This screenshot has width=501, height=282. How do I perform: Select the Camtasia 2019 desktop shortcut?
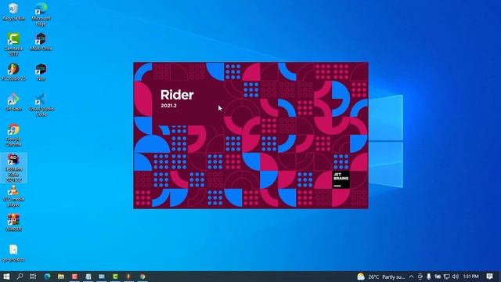click(13, 44)
